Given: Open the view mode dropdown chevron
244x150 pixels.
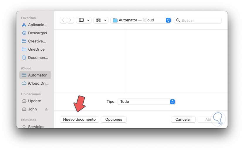Looking at the screenshot, I should 88,20.
